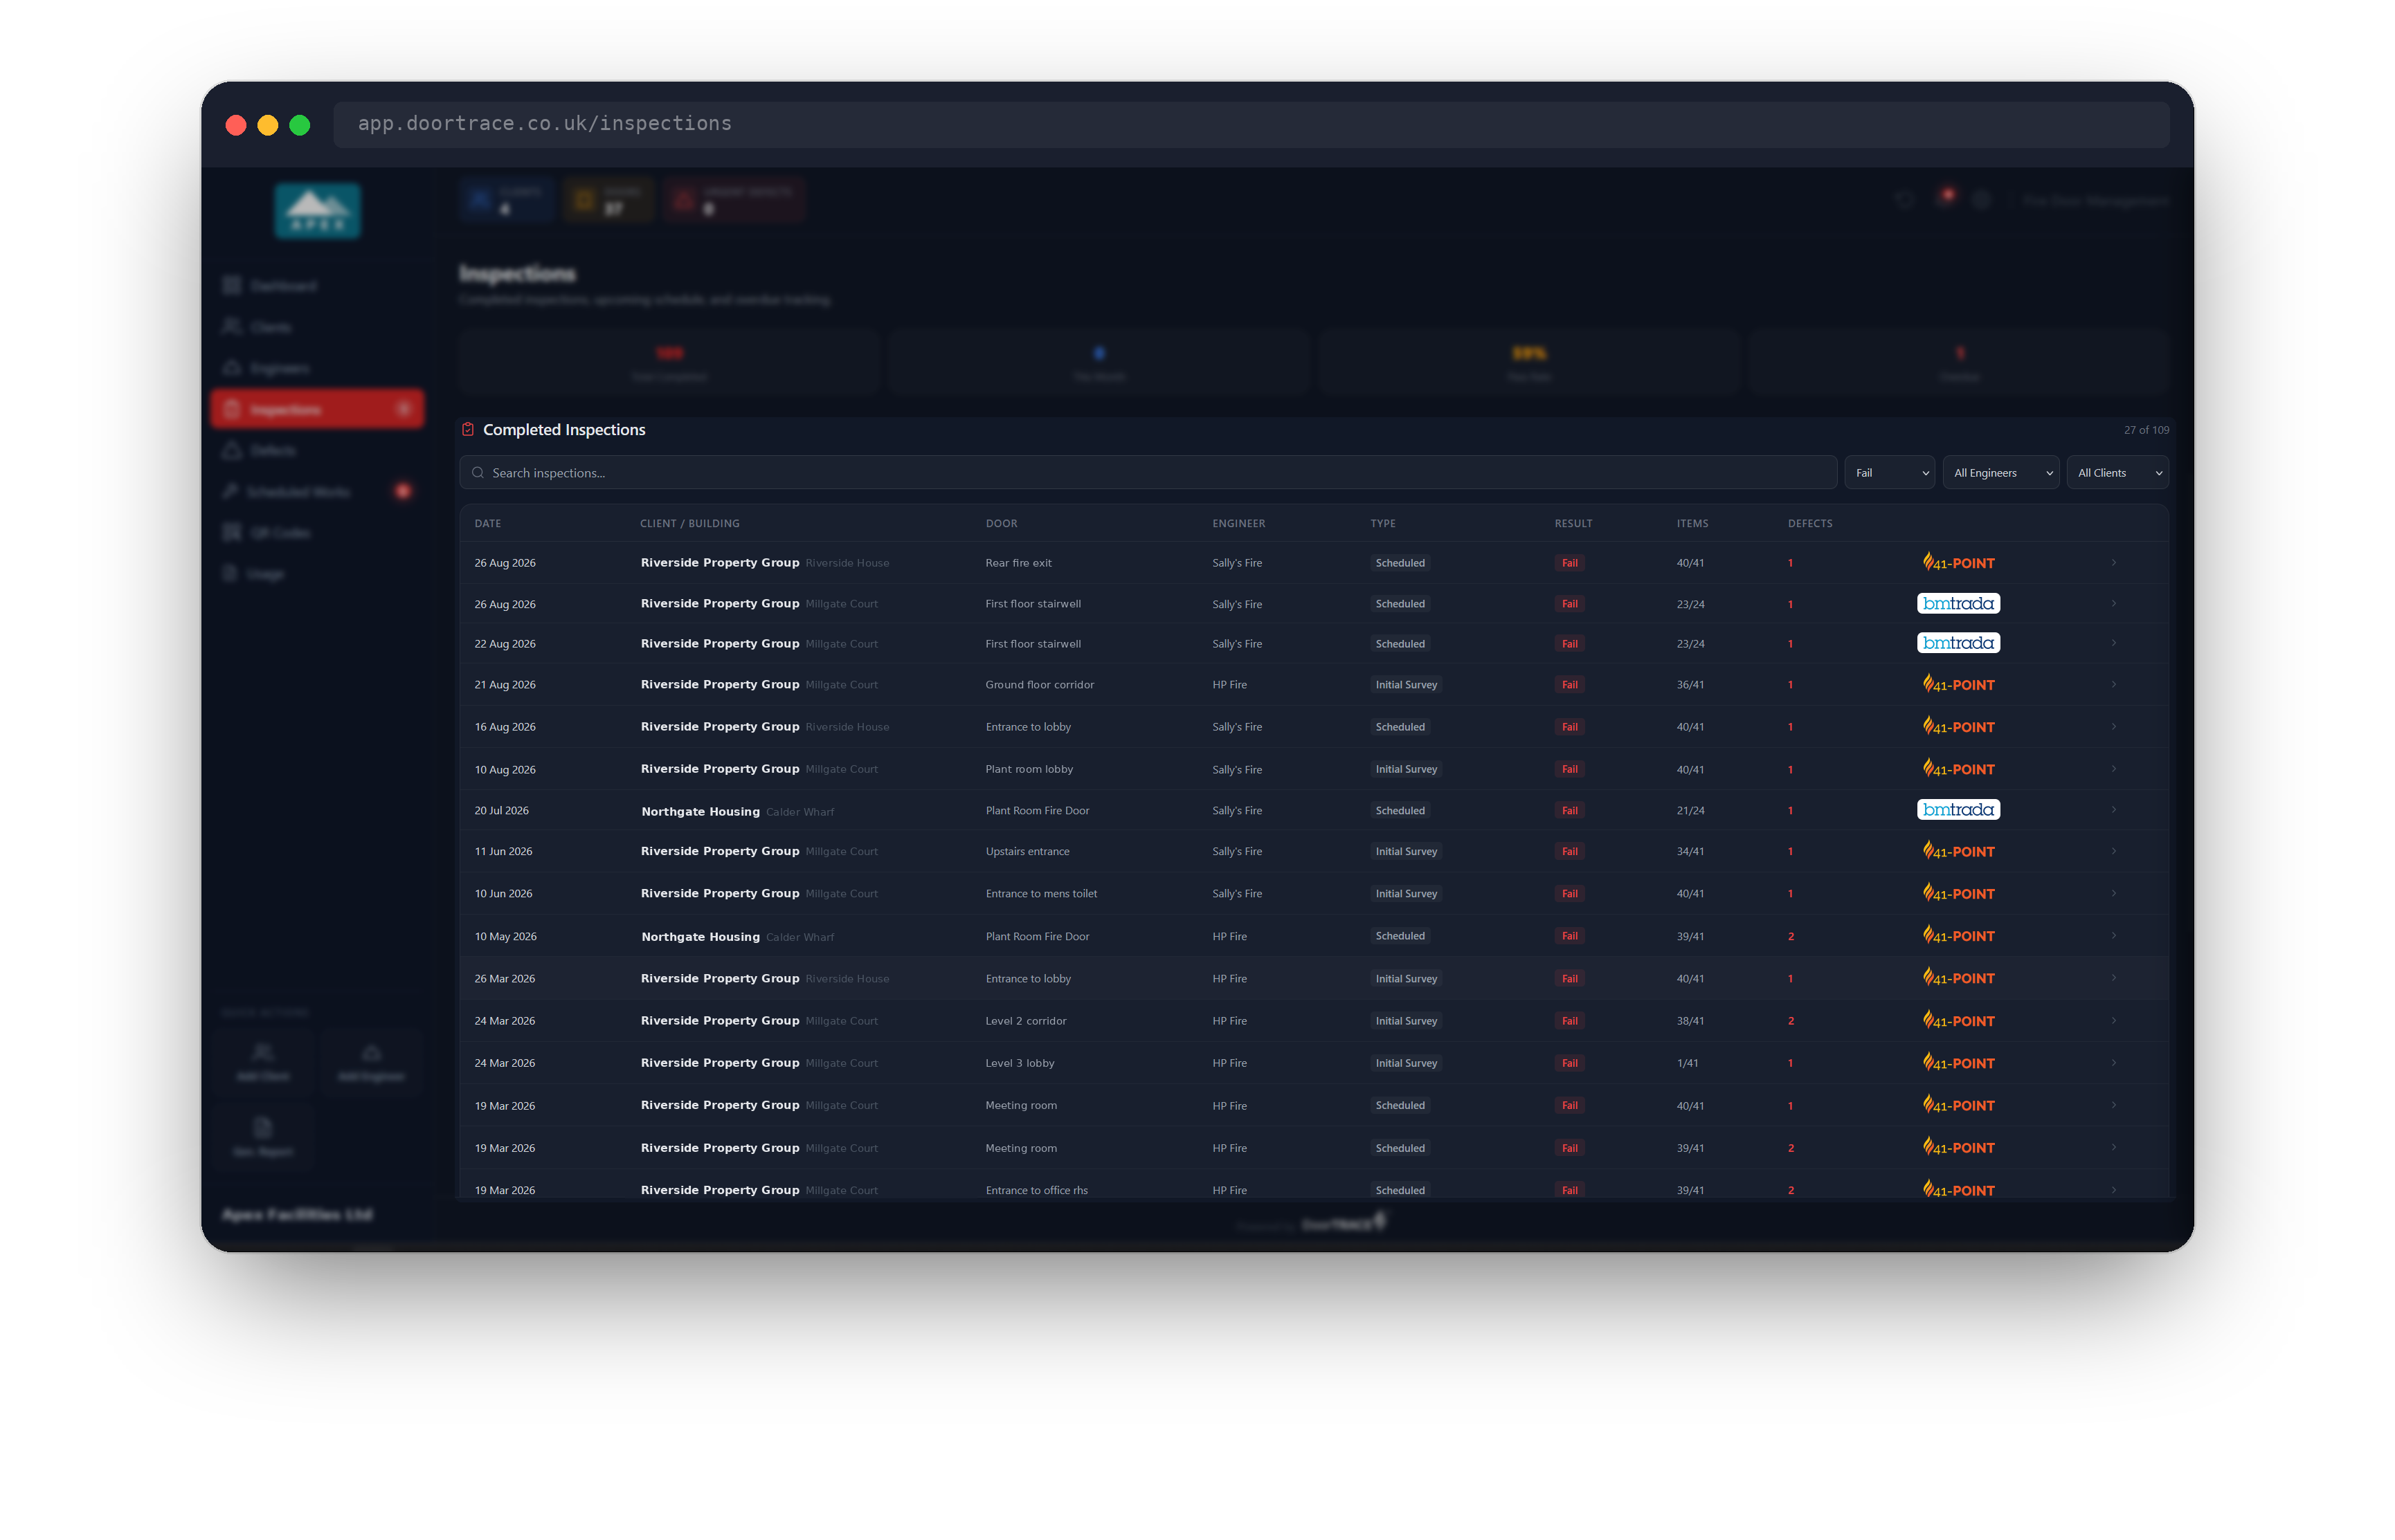Viewport: 2395px width, 1540px height.
Task: Expand the 26 Aug Rear fire exit row chevron
Action: click(x=2113, y=563)
